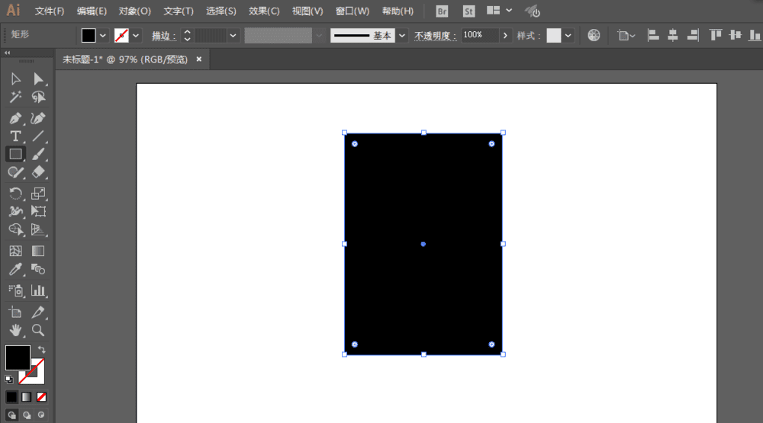Switch to Gradient fill mode
This screenshot has height=423, width=763.
26,397
